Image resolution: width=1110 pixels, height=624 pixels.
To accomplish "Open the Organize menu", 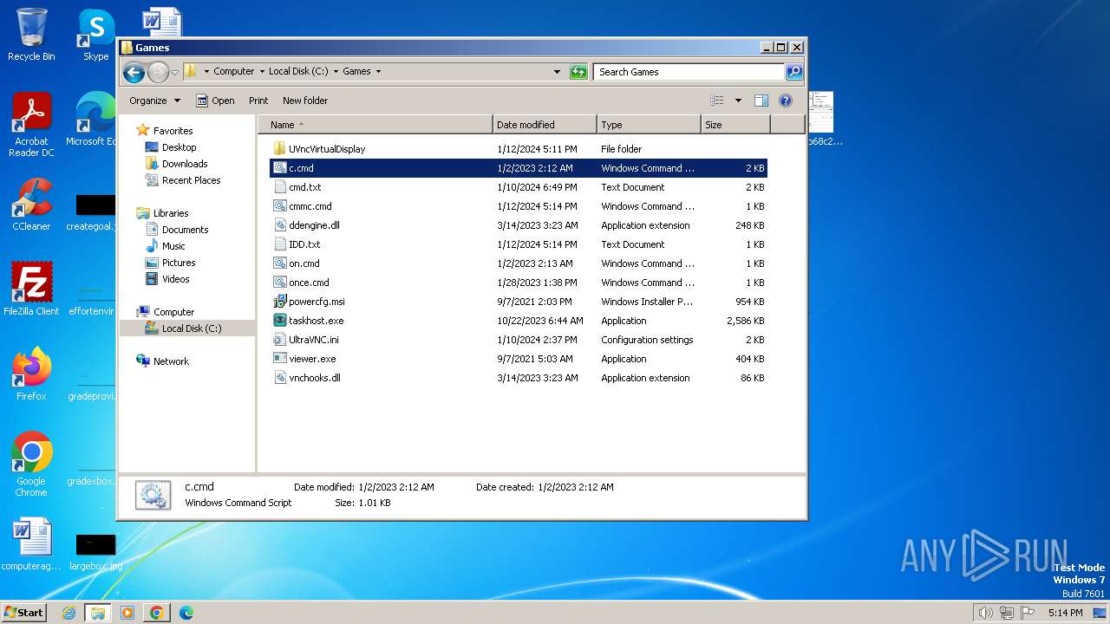I will (x=154, y=101).
